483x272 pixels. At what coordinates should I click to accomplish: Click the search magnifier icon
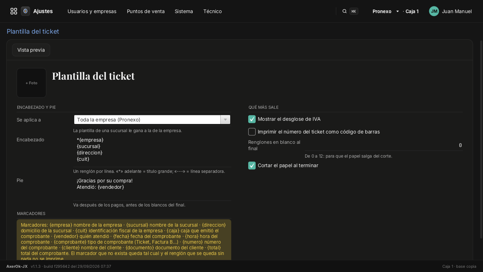pyautogui.click(x=344, y=11)
